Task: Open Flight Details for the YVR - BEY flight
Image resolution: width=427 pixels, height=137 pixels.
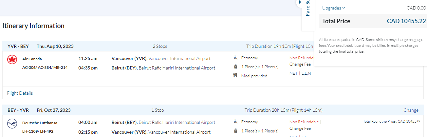Action: pos(20,93)
